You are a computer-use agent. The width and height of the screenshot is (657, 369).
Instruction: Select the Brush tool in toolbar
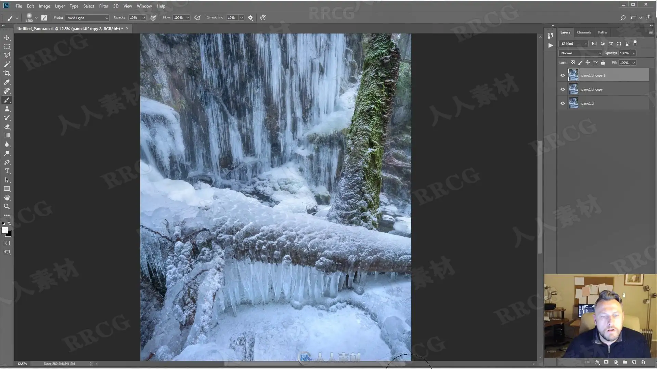7,100
